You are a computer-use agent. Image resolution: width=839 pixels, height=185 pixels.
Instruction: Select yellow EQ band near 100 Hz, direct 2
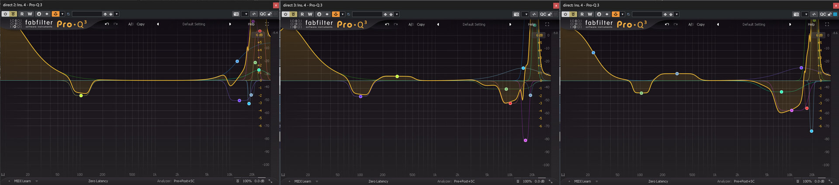81,95
